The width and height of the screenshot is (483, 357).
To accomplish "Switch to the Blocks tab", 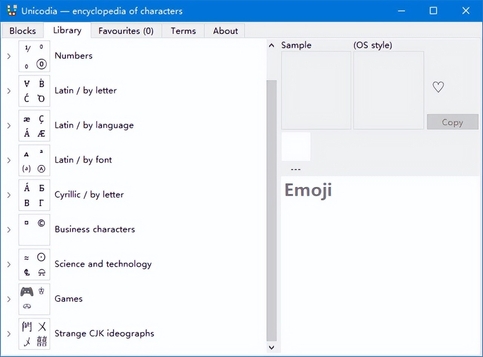I will (x=22, y=31).
